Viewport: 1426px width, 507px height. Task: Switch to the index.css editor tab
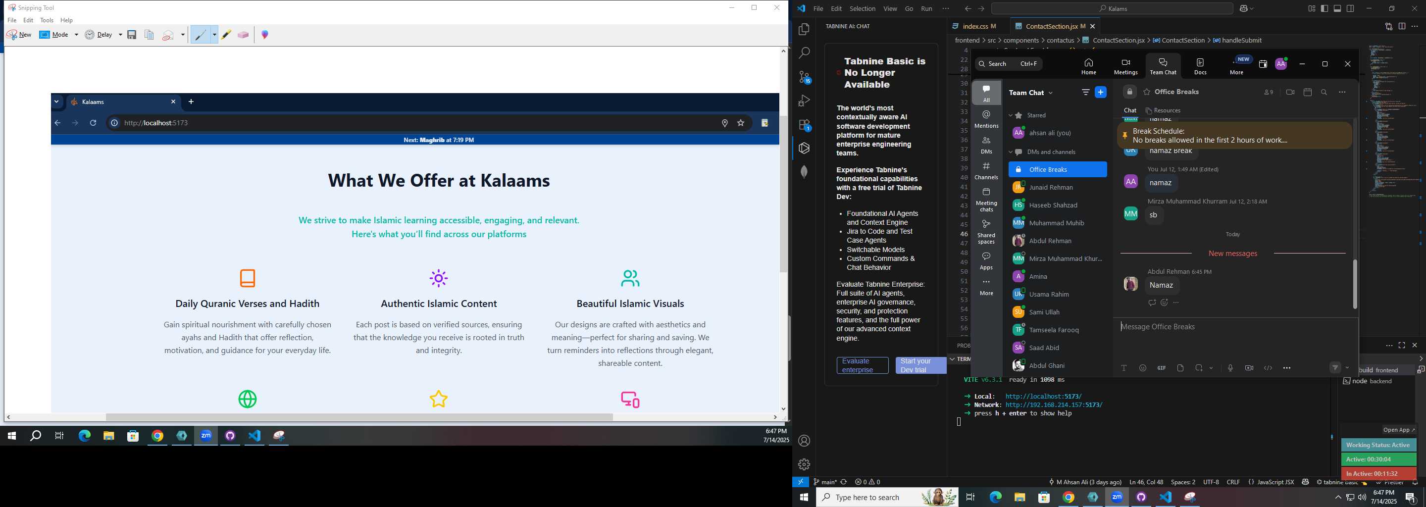tap(975, 27)
